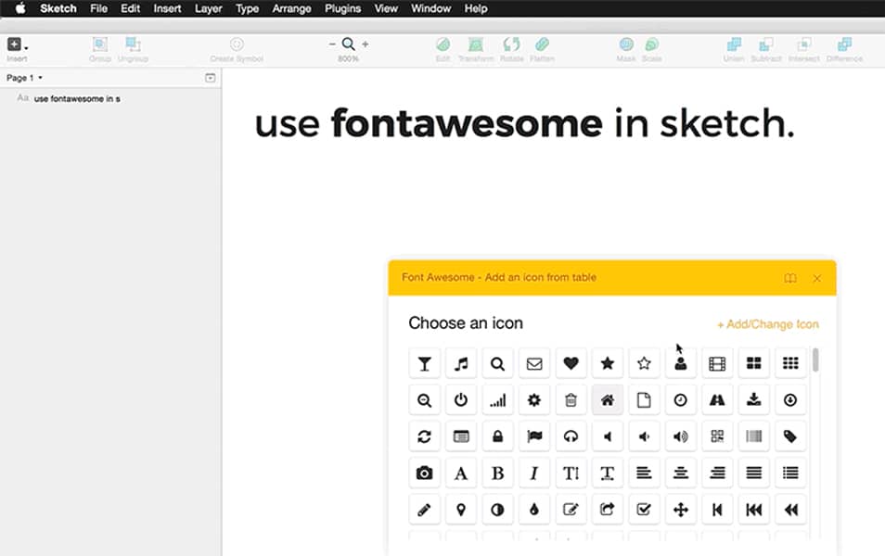Click the Flatten toolbar icon

[x=543, y=44]
